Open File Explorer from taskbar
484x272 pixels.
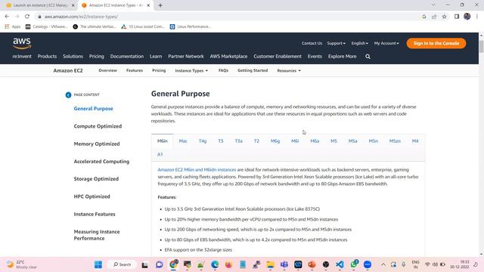click(271, 264)
